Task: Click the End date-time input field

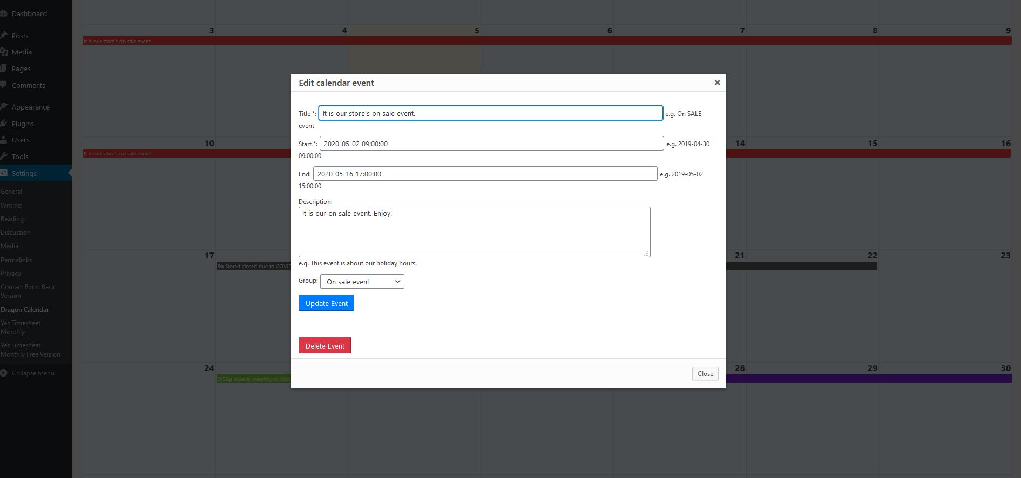Action: (485, 174)
